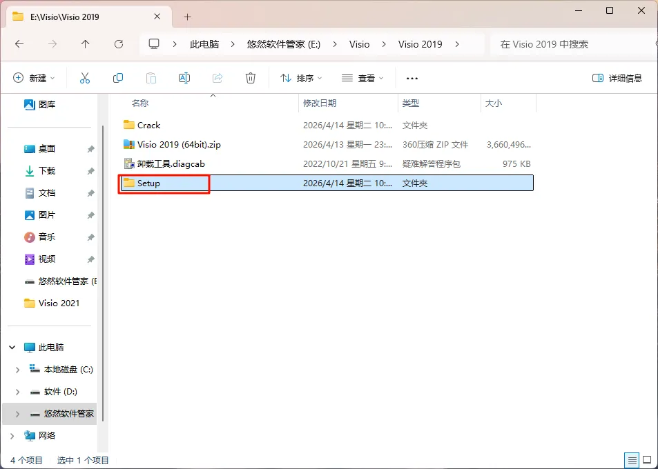This screenshot has width=658, height=469.
Task: Unpin 视频 using its pin icon
Action: click(90, 259)
